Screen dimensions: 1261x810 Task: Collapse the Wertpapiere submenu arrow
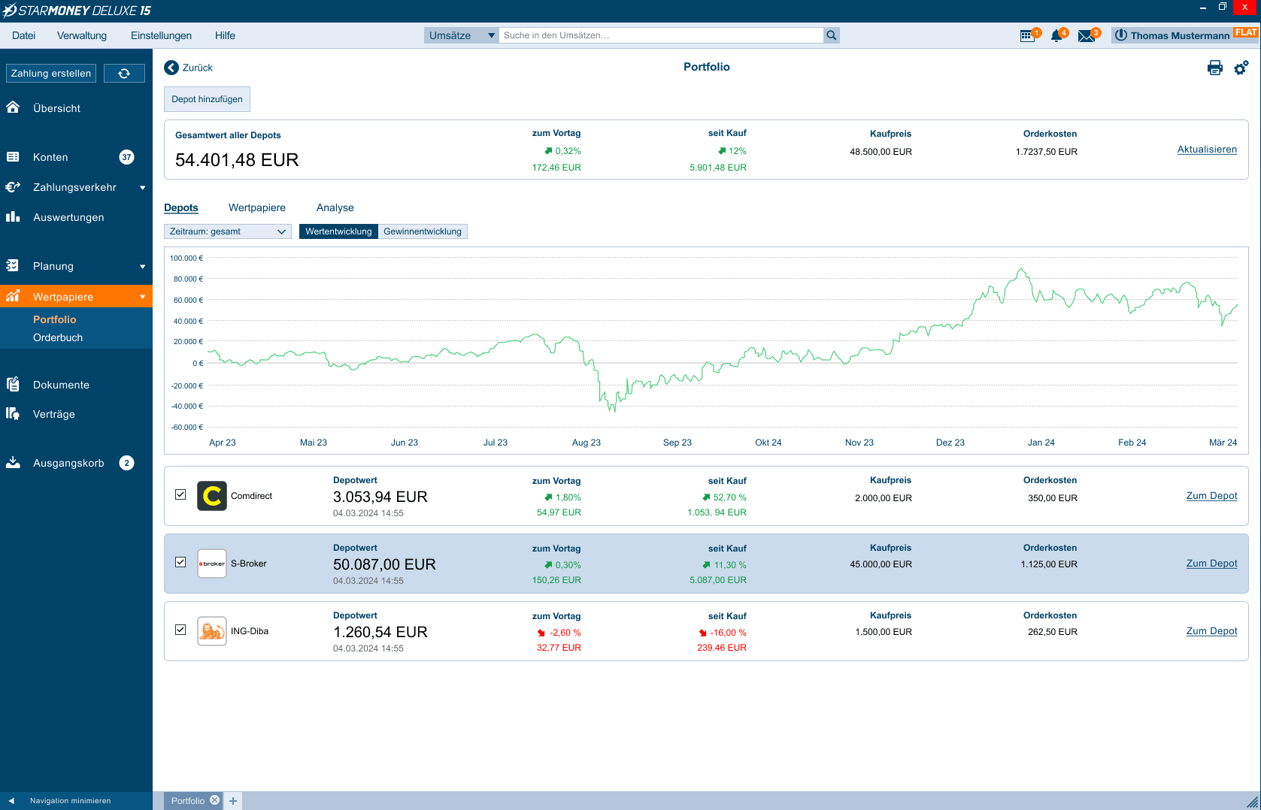(142, 297)
